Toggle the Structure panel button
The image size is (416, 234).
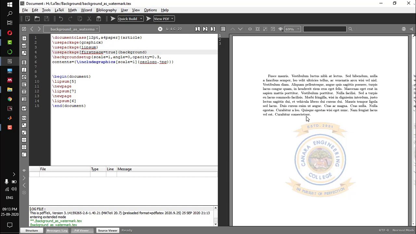(x=32, y=230)
